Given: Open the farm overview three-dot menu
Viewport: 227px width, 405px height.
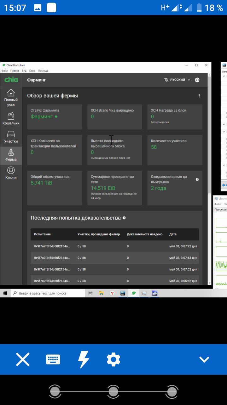Looking at the screenshot, I should tap(199, 96).
